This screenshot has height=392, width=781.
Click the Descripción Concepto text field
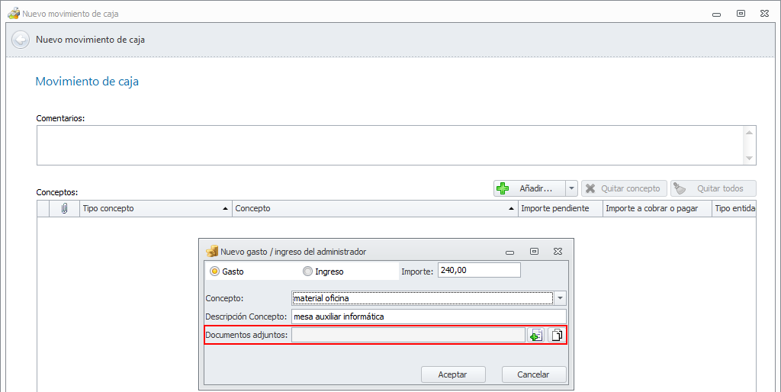[x=429, y=316]
